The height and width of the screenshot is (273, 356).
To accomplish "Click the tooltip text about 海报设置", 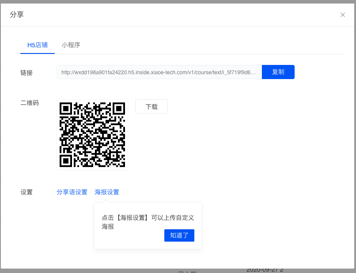I will (148, 222).
